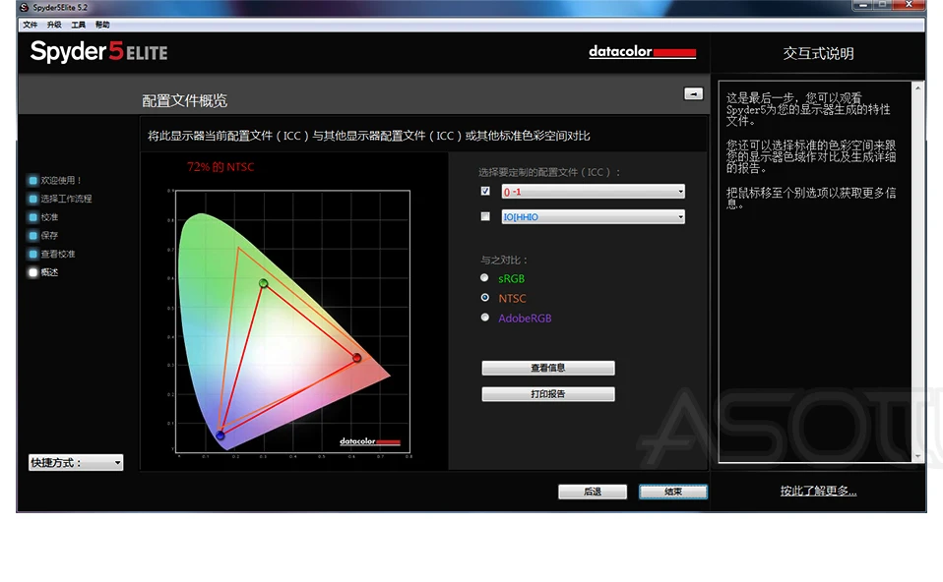This screenshot has height=582, width=943.
Task: Click the collapse icon beside 配置文件概览 header
Action: tap(693, 93)
